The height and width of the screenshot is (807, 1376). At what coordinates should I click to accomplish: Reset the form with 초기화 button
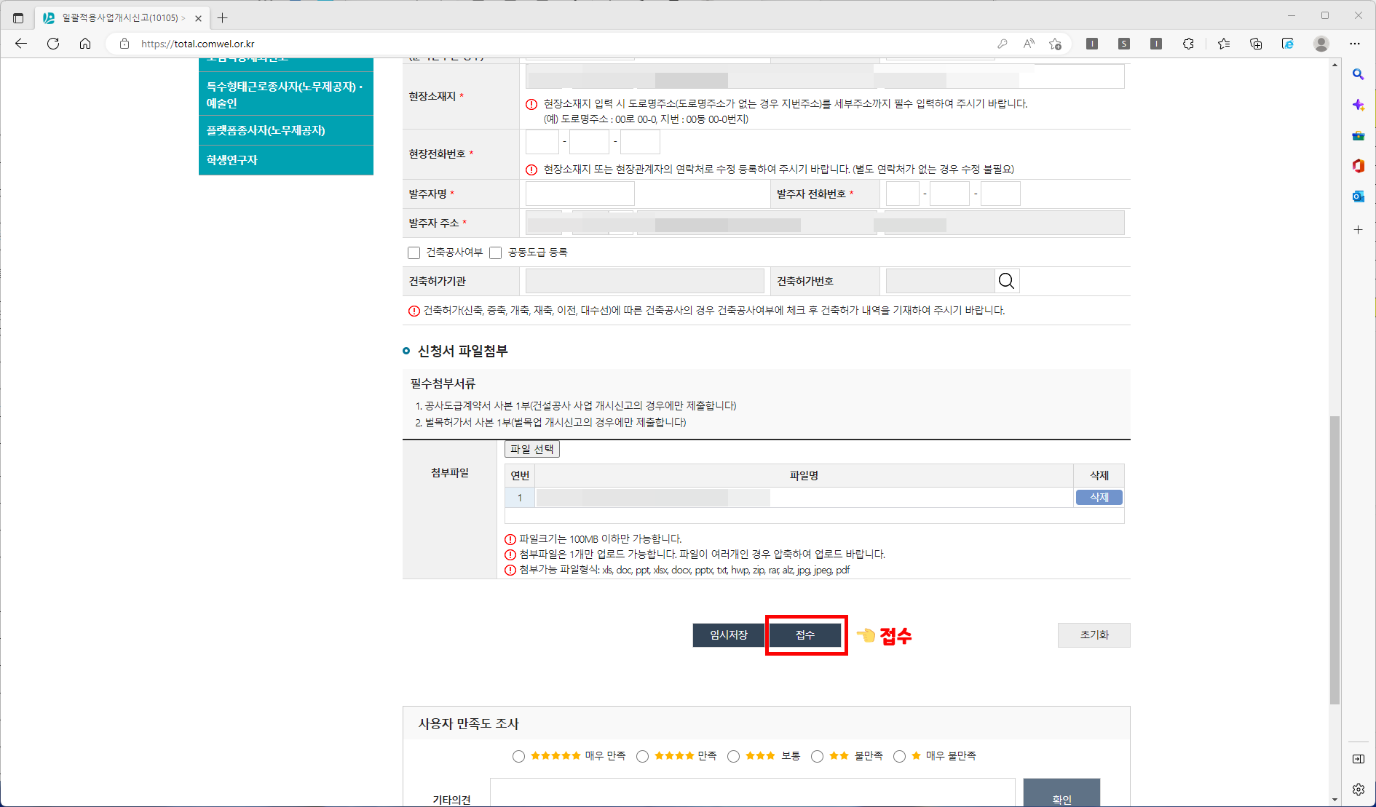click(1094, 635)
